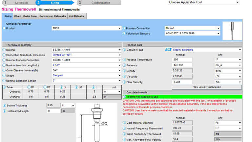Click info icon beside Material Process Connection

[4, 60]
